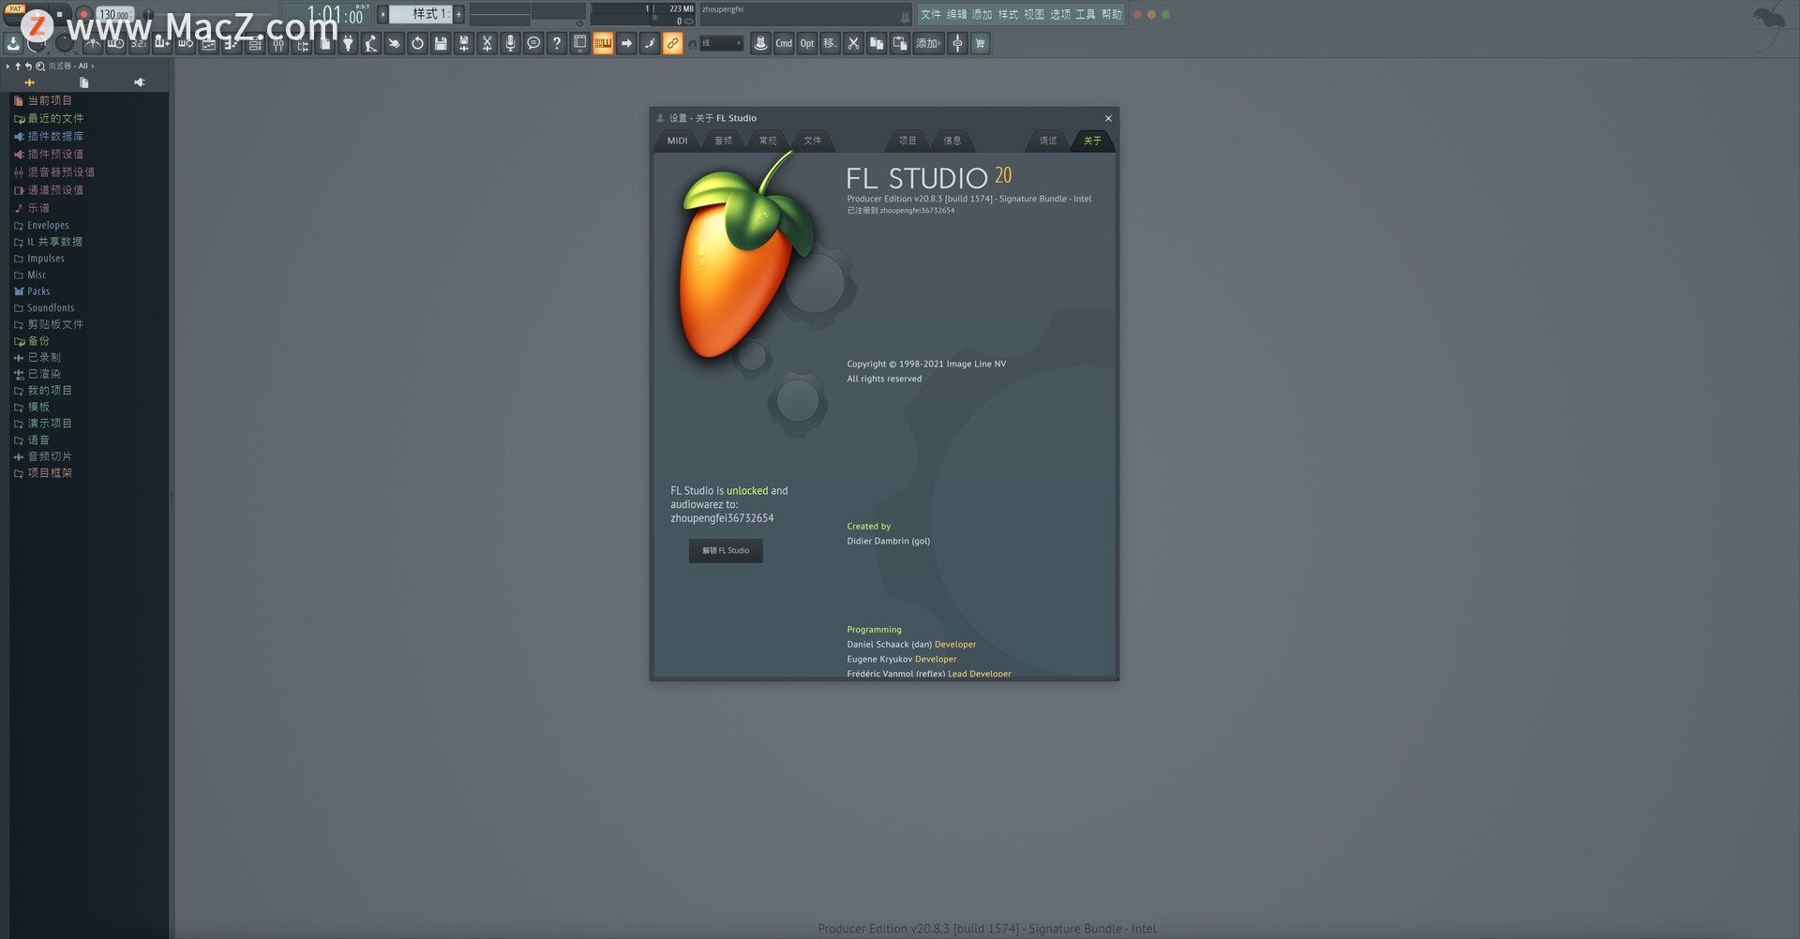Click the browser search magnifier icon
The height and width of the screenshot is (939, 1800).
[x=40, y=66]
